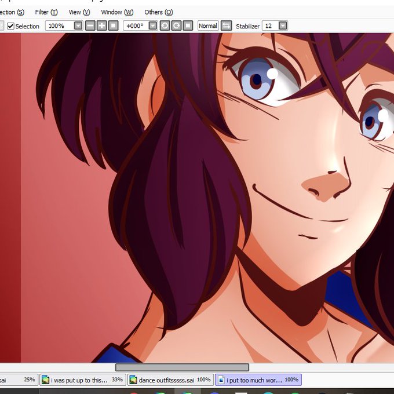This screenshot has height=394, width=394.
Task: Switch to the 'i was put up to this...' document tab
Action: 82,380
